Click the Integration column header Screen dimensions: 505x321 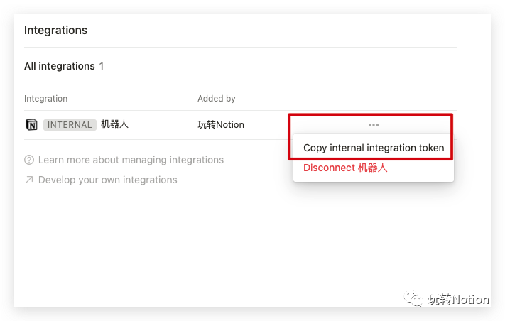point(46,99)
